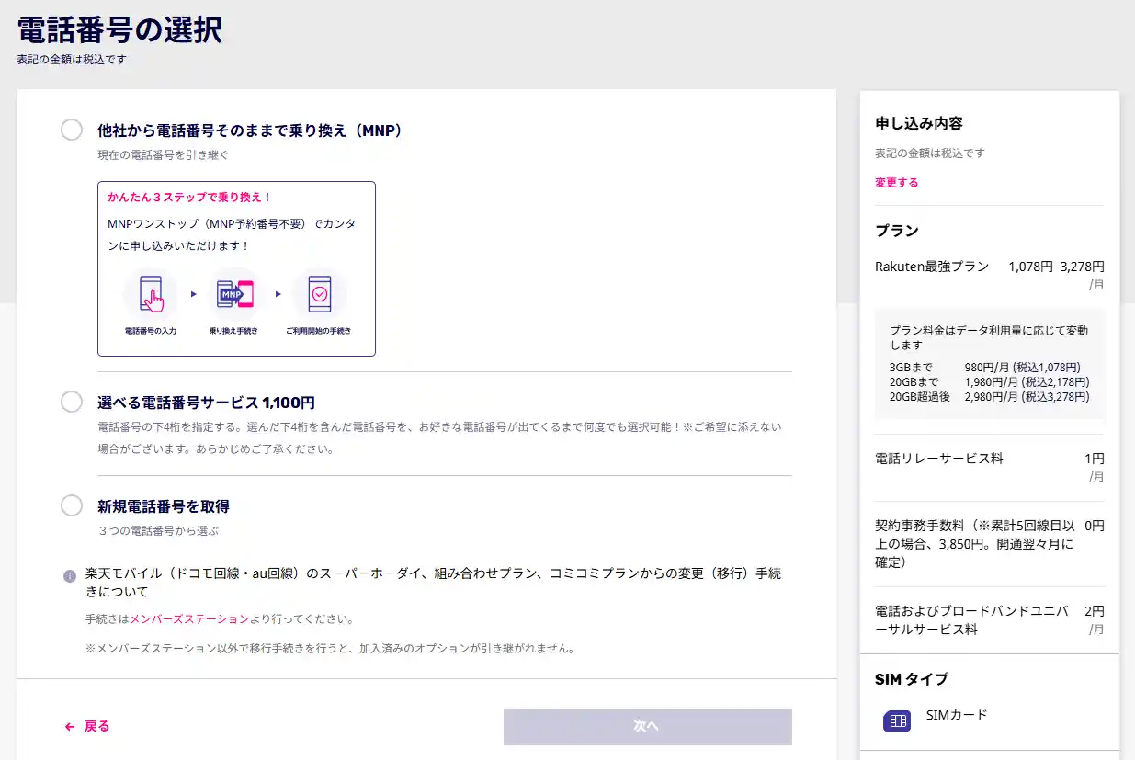Select the MNP number transfer radio button

click(x=72, y=130)
